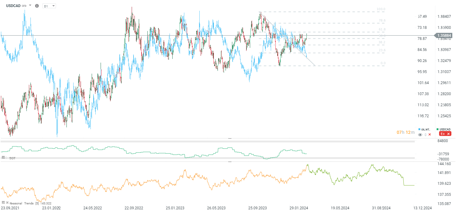Click the Seasonal Trends indicator label

22,203
